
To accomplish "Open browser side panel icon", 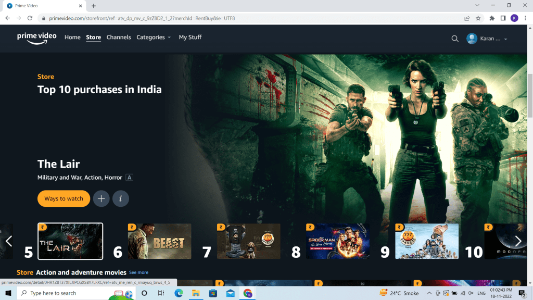I will 503,18.
